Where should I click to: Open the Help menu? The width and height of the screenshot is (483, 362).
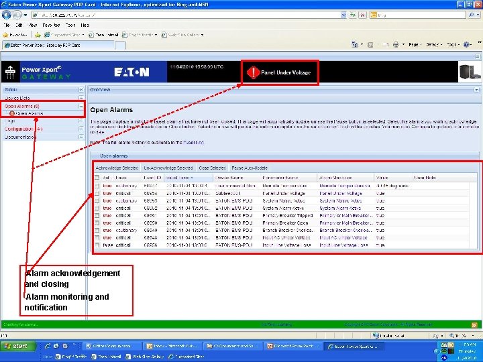[x=85, y=25]
